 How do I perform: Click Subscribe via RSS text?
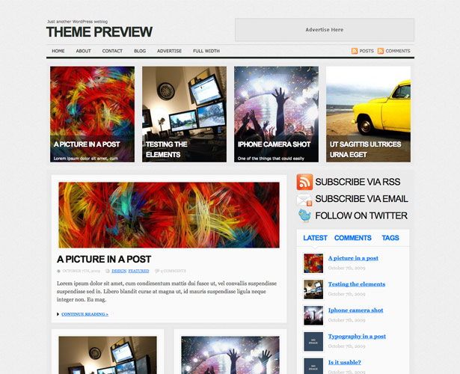(x=358, y=182)
